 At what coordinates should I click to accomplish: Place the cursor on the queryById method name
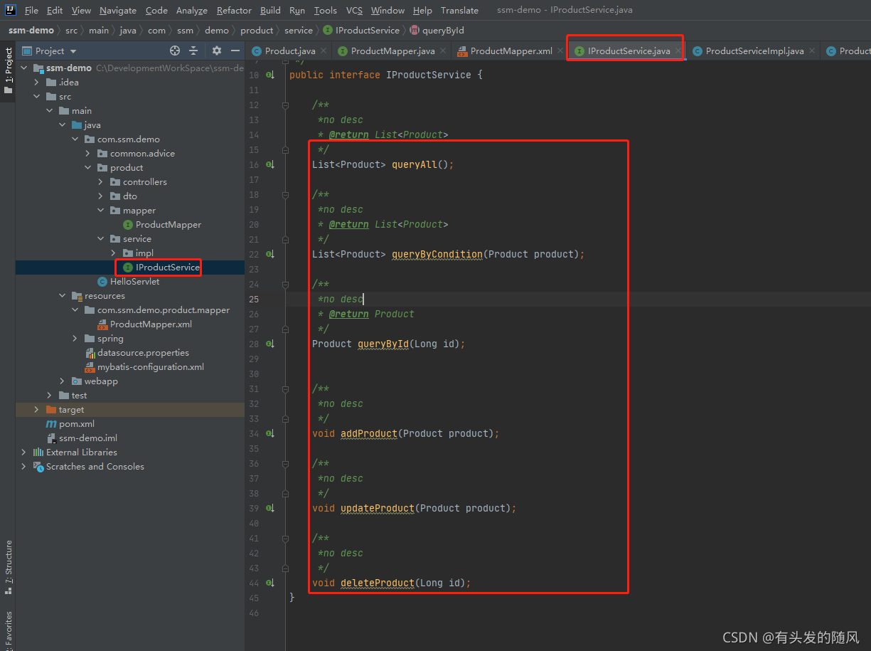click(383, 344)
